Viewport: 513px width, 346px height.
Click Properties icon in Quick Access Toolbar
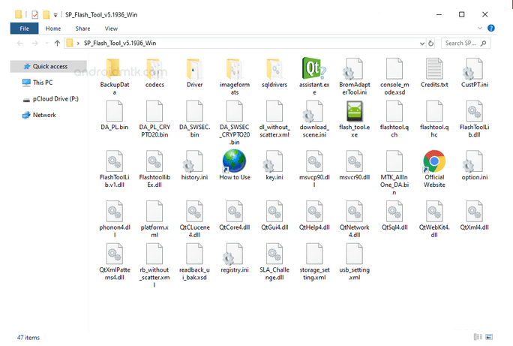pyautogui.click(x=35, y=15)
